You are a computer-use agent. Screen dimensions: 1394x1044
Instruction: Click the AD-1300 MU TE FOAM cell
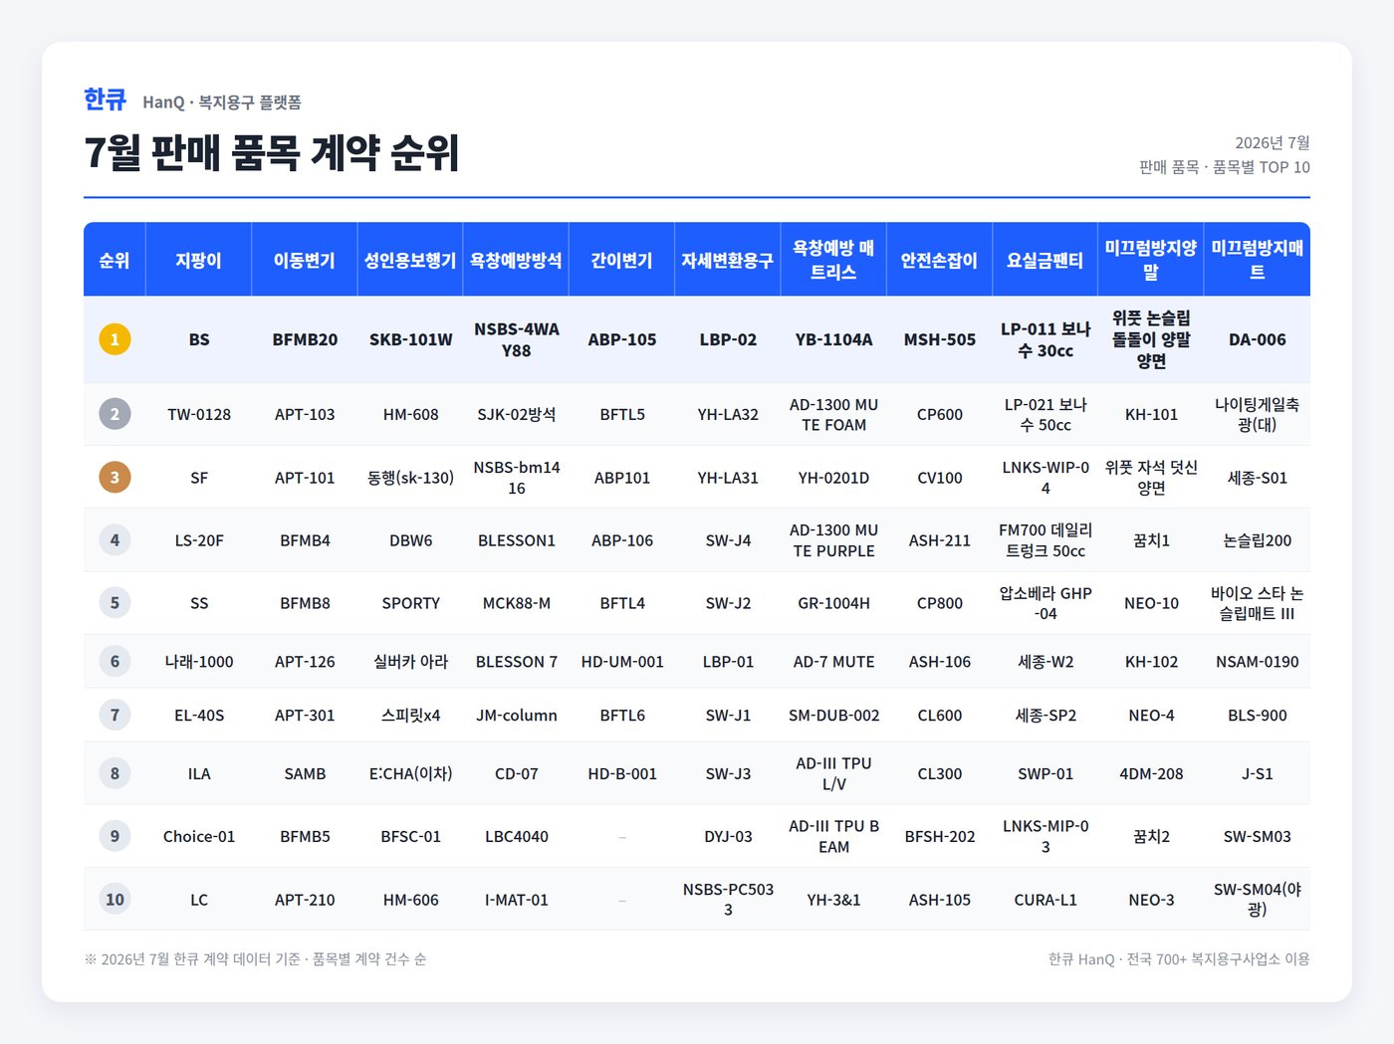(833, 414)
